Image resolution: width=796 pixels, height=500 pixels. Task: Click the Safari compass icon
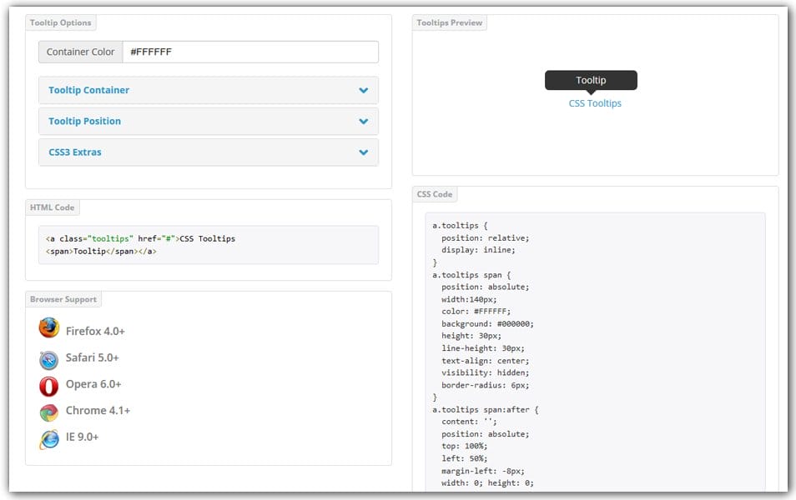(x=49, y=359)
